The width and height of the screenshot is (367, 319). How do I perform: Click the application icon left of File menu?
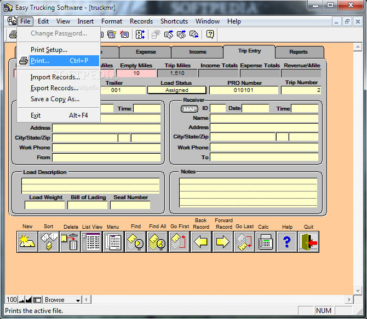coord(12,21)
